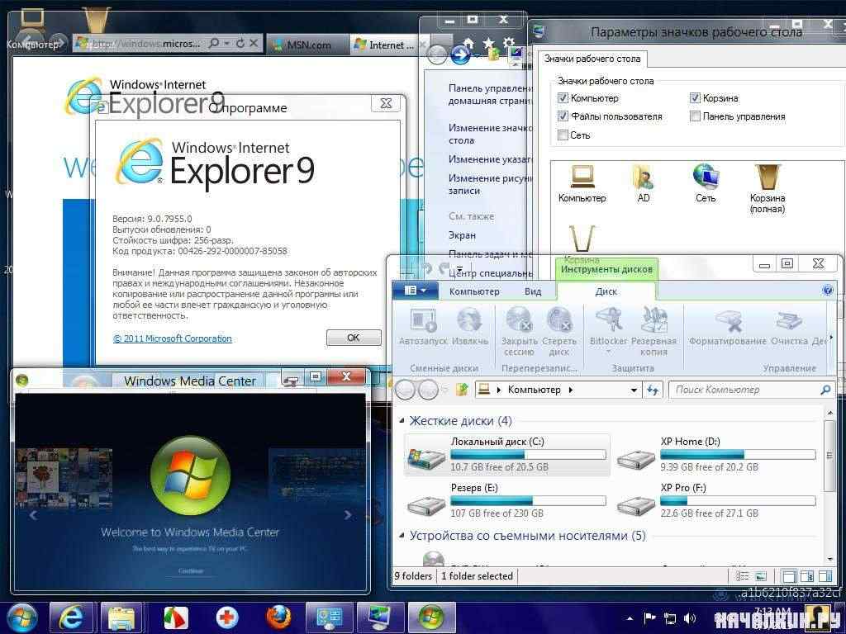This screenshot has width=846, height=634.
Task: Stop loading the page in Internet Explorer
Action: point(254,43)
